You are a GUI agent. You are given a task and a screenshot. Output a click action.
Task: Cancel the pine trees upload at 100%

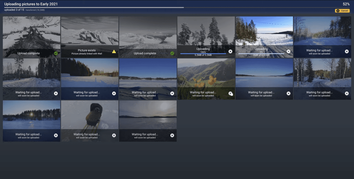[x=230, y=52]
